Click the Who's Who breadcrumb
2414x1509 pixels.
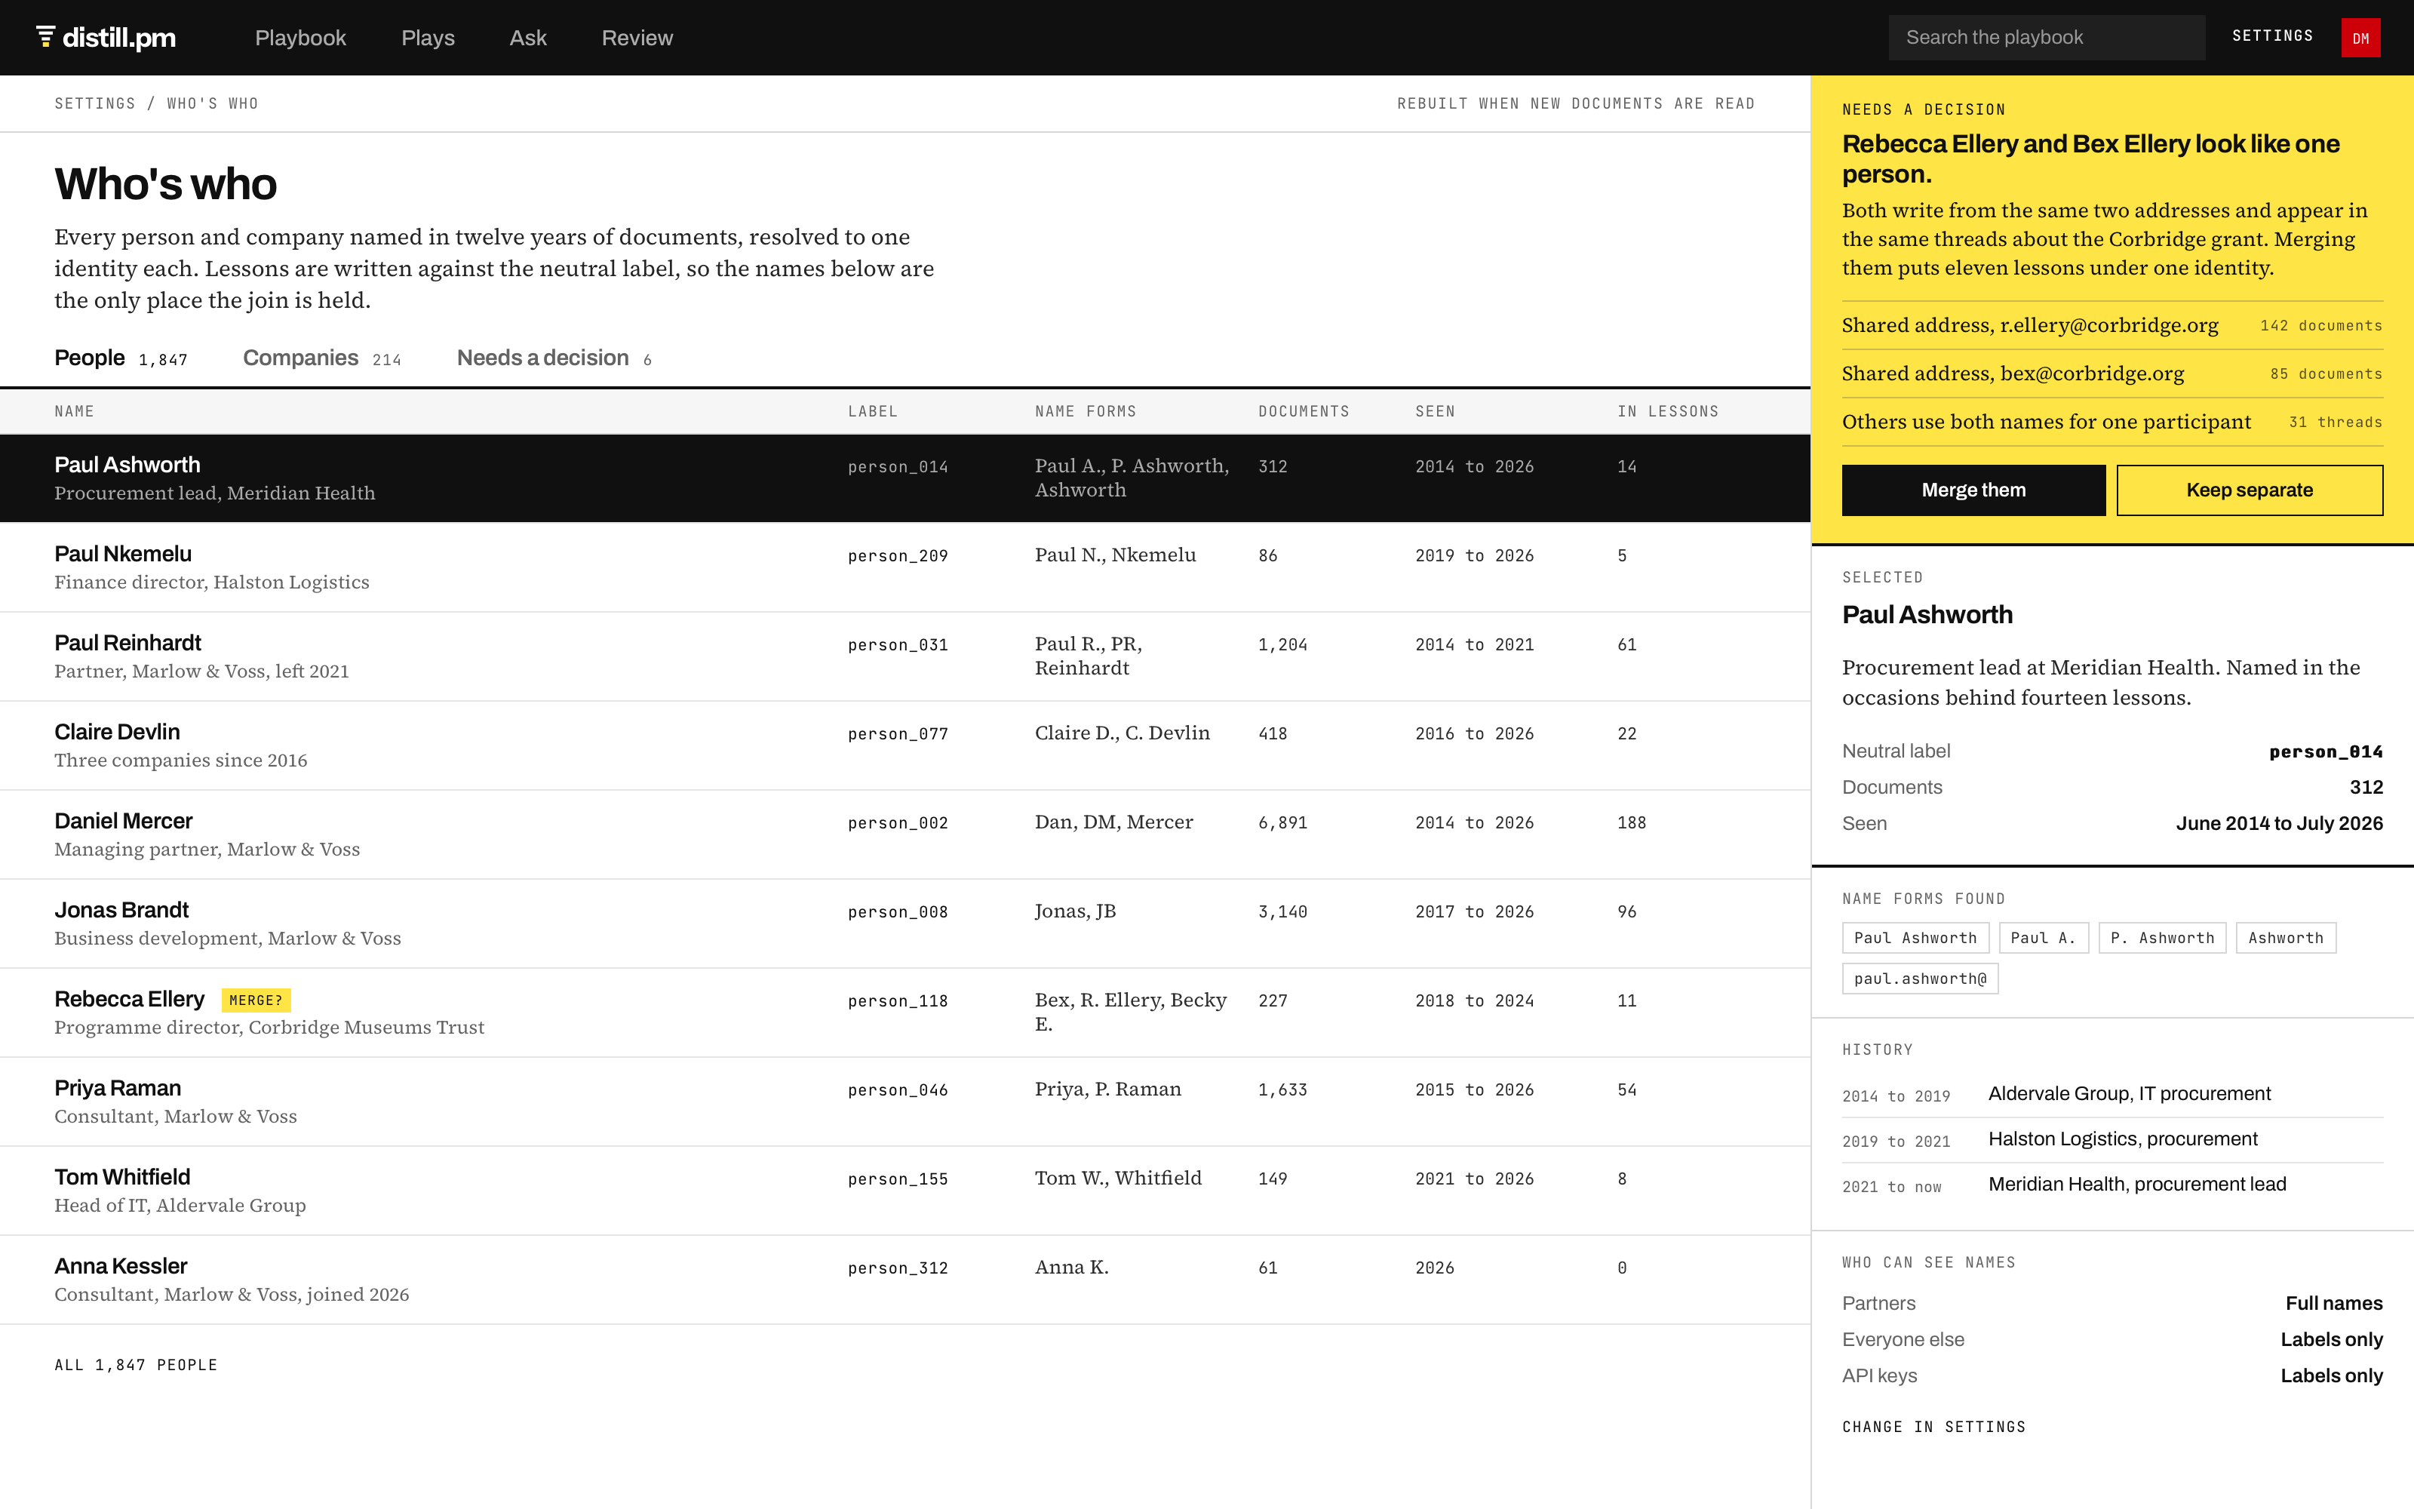tap(213, 104)
